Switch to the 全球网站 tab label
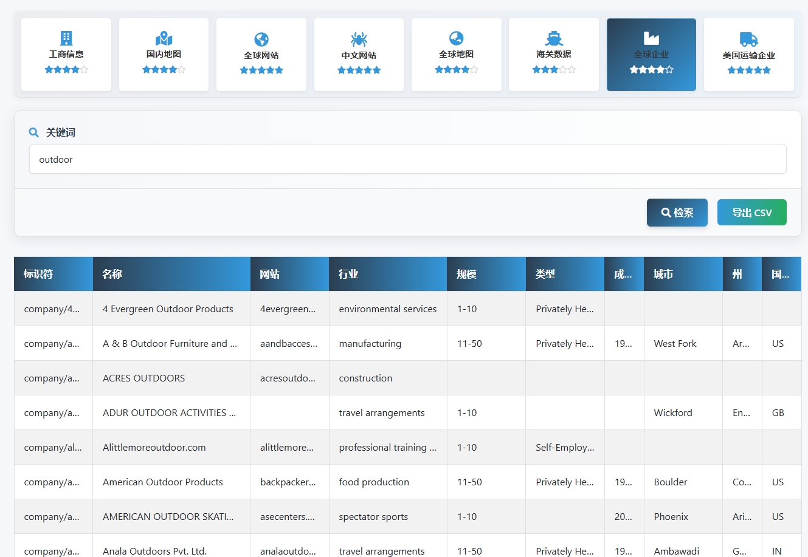808x557 pixels. click(x=261, y=55)
